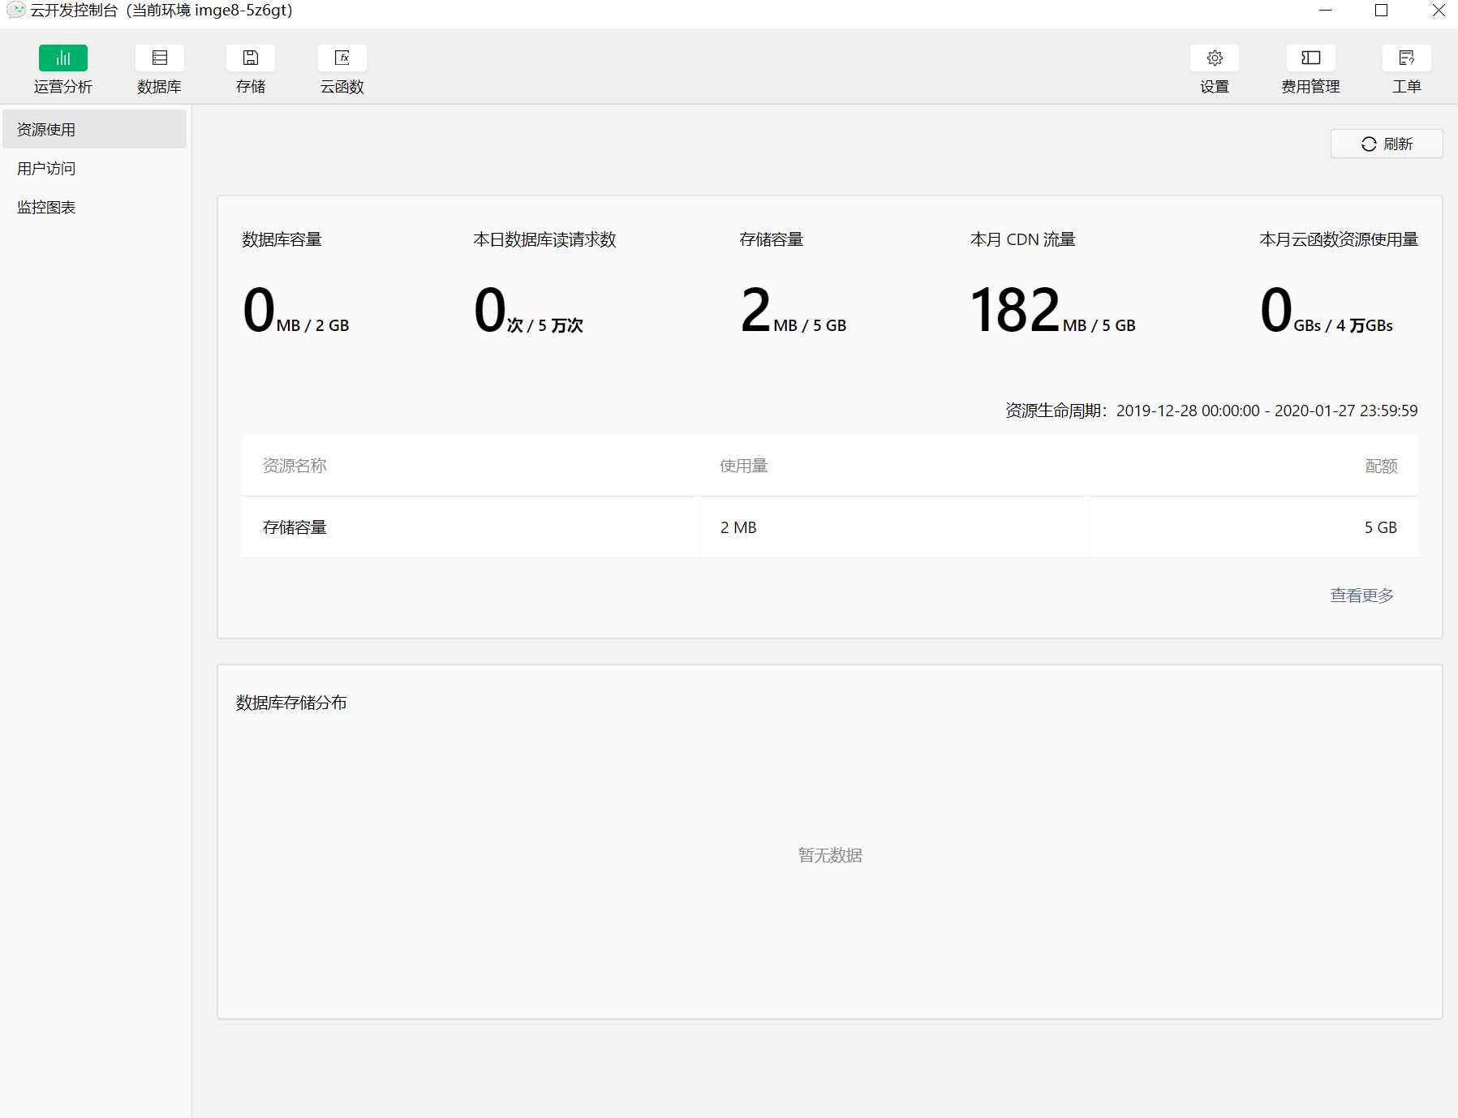Open the 存储 storage icon
Image resolution: width=1458 pixels, height=1118 pixels.
tap(251, 58)
